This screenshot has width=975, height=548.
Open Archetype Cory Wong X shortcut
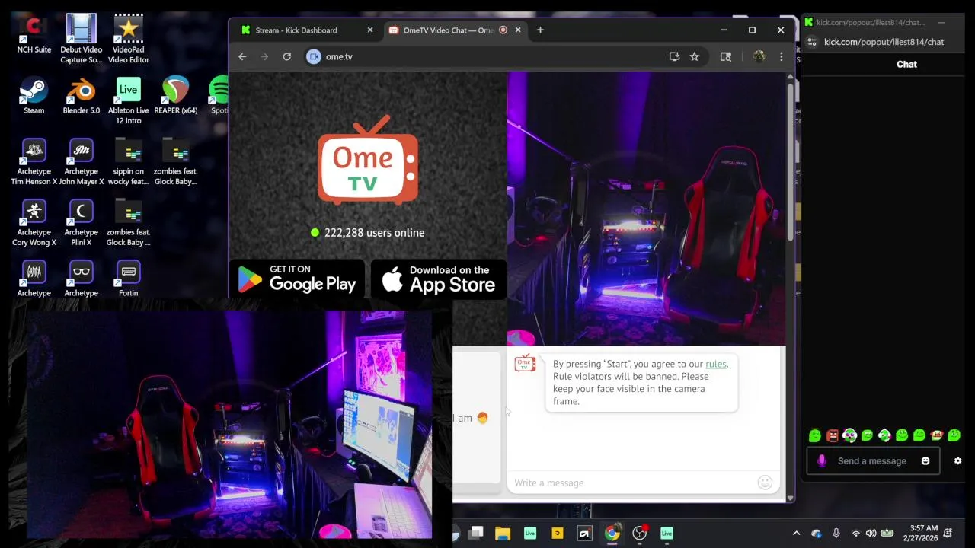tap(34, 222)
